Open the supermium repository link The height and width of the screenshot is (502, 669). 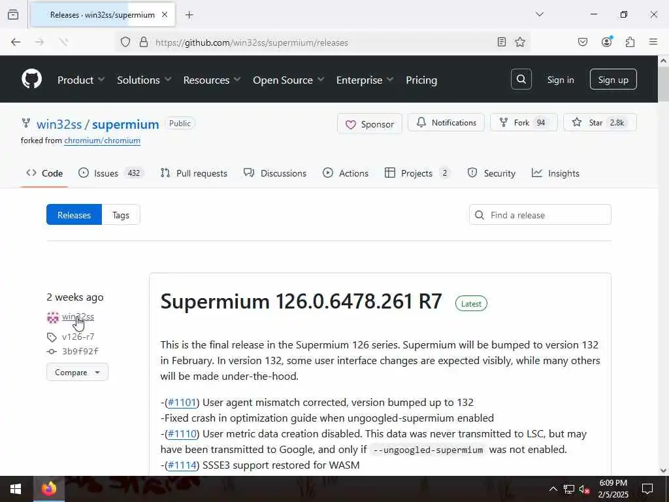coord(125,124)
